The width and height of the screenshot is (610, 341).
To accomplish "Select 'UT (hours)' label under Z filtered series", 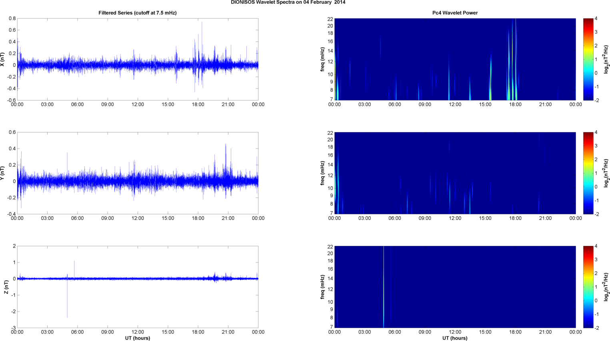I will [138, 338].
